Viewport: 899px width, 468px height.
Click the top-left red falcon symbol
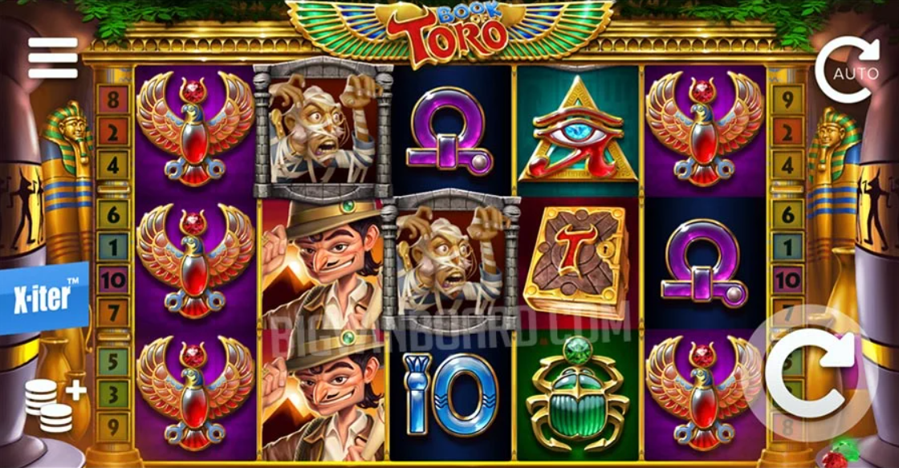click(195, 128)
